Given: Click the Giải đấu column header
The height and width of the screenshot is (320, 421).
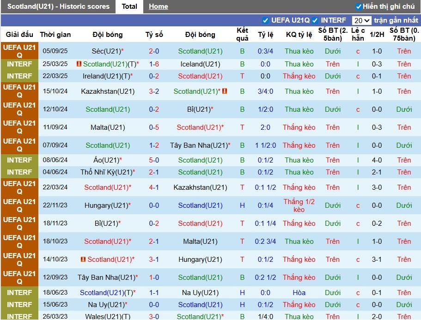Looking at the screenshot, I should [x=19, y=34].
